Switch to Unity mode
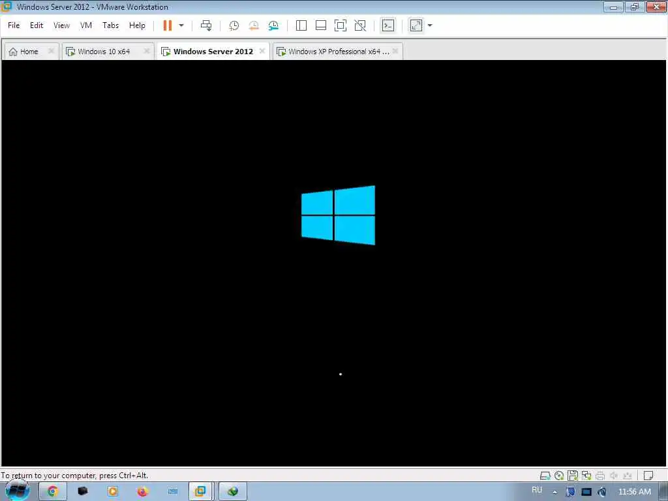668x501 pixels. [x=360, y=25]
